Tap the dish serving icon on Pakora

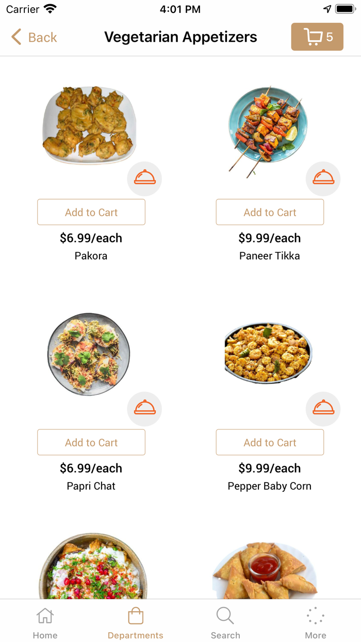tap(144, 178)
